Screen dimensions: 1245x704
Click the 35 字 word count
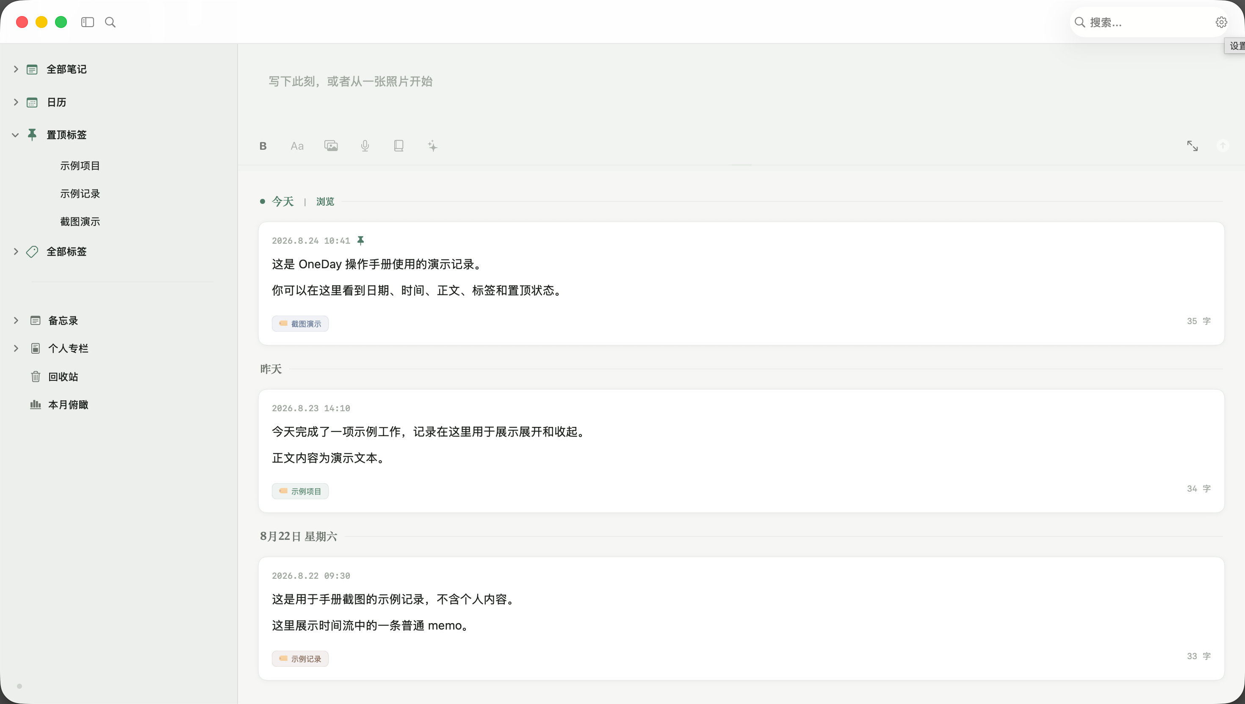(x=1198, y=321)
